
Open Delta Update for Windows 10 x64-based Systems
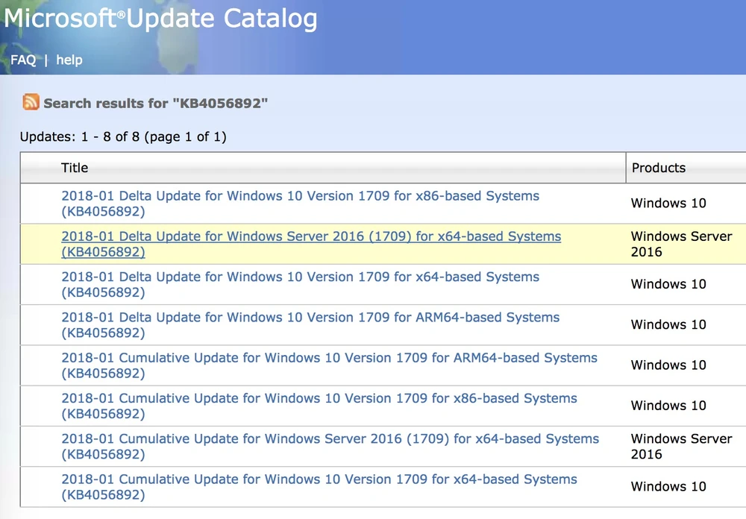pyautogui.click(x=300, y=277)
